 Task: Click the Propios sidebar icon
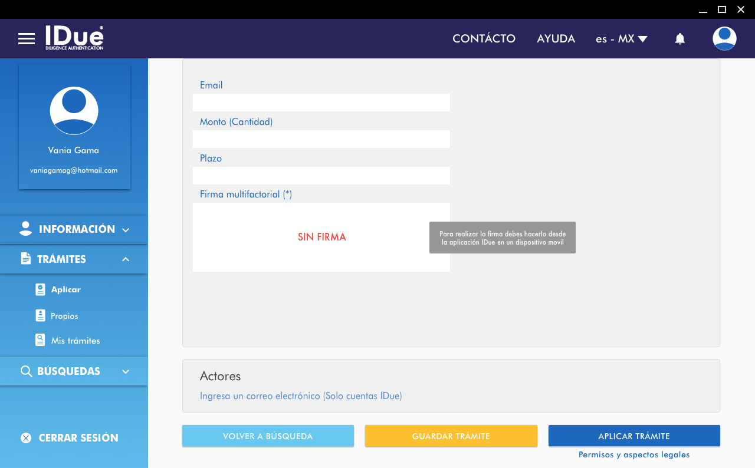point(40,316)
